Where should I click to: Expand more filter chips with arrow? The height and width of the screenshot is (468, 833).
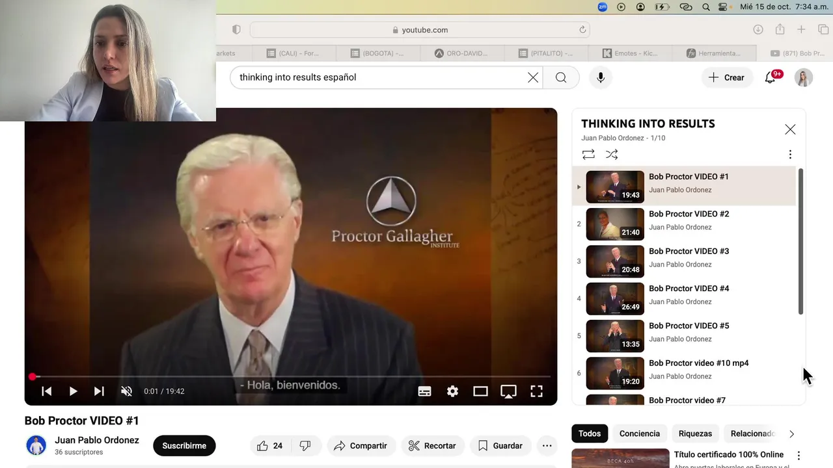click(792, 434)
